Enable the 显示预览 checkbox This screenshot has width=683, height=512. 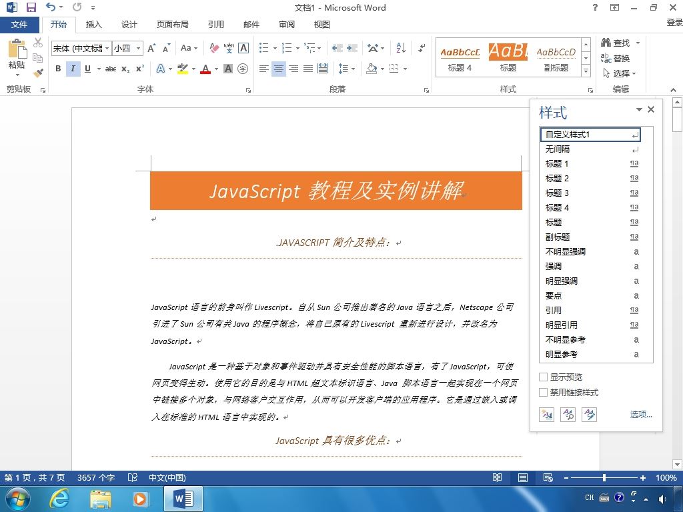(543, 377)
